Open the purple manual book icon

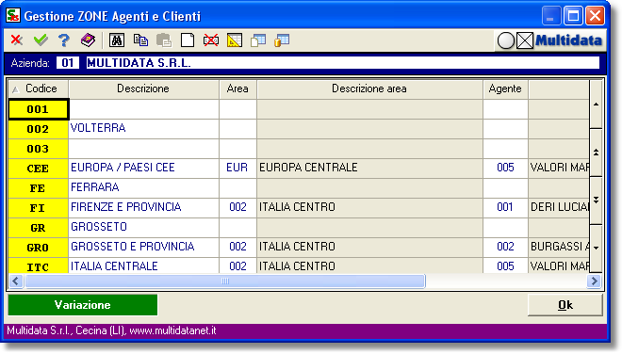[x=88, y=40]
